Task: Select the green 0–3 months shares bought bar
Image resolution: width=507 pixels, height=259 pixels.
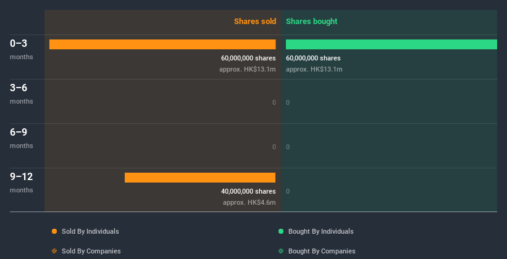Action: tap(392, 44)
